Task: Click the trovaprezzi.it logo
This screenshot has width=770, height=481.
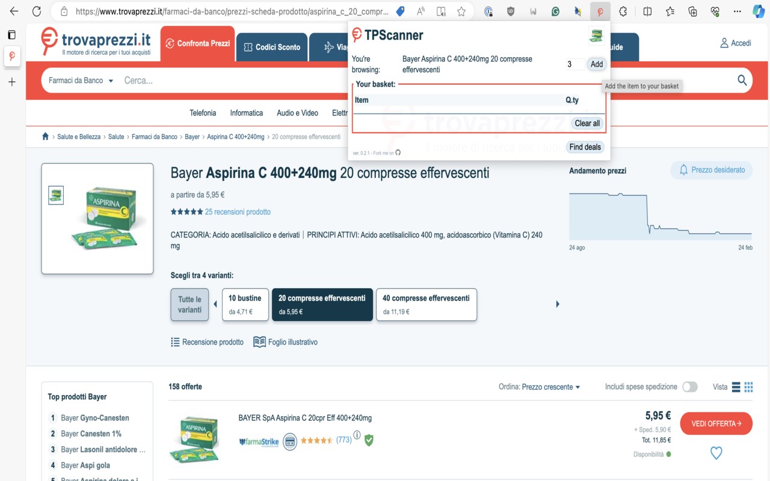Action: (x=96, y=42)
